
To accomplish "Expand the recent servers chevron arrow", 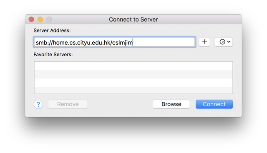I will [x=229, y=42].
